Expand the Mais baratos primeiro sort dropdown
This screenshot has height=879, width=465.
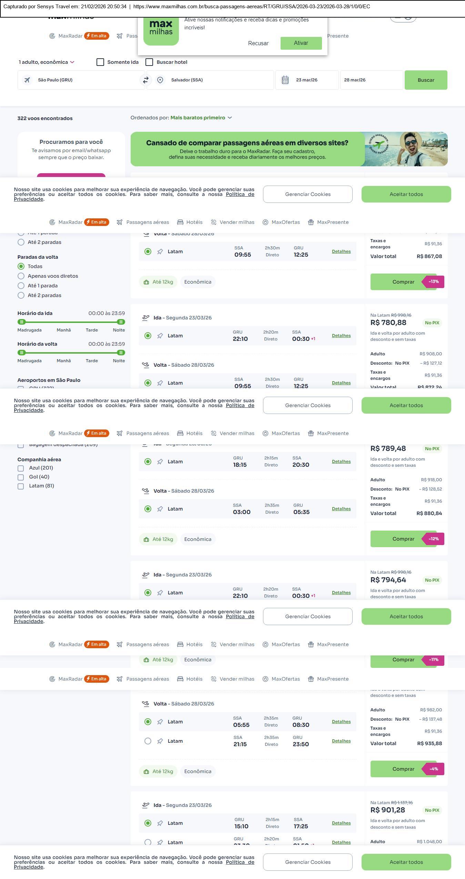(201, 118)
